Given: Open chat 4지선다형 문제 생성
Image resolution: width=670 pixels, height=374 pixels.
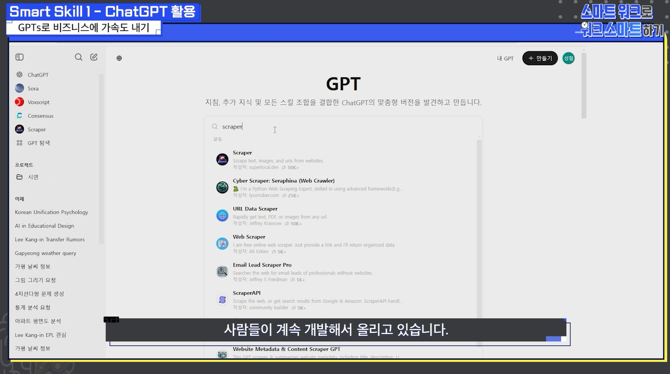Looking at the screenshot, I should click(x=40, y=294).
